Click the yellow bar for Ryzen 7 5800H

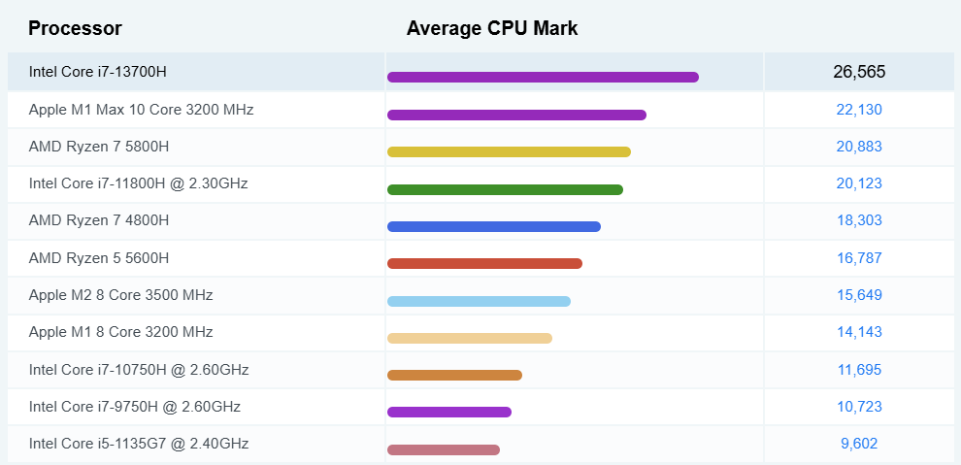pos(509,151)
